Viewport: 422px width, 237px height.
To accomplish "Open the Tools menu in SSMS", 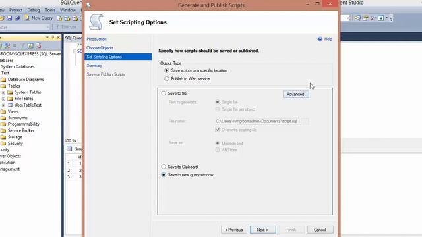I will tap(50, 10).
